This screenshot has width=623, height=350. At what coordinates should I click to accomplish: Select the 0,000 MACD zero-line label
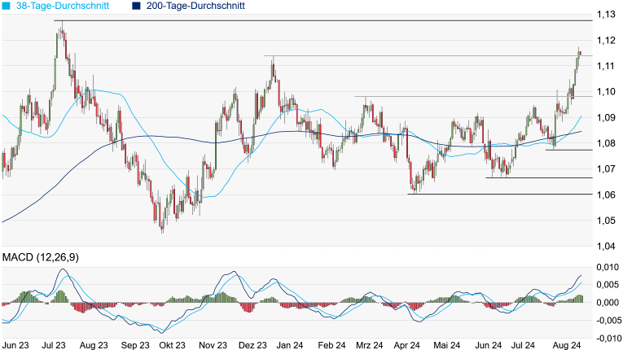(x=606, y=303)
